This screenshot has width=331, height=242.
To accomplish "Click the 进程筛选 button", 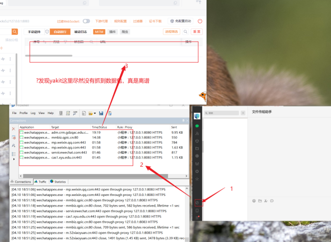I will (171, 32).
